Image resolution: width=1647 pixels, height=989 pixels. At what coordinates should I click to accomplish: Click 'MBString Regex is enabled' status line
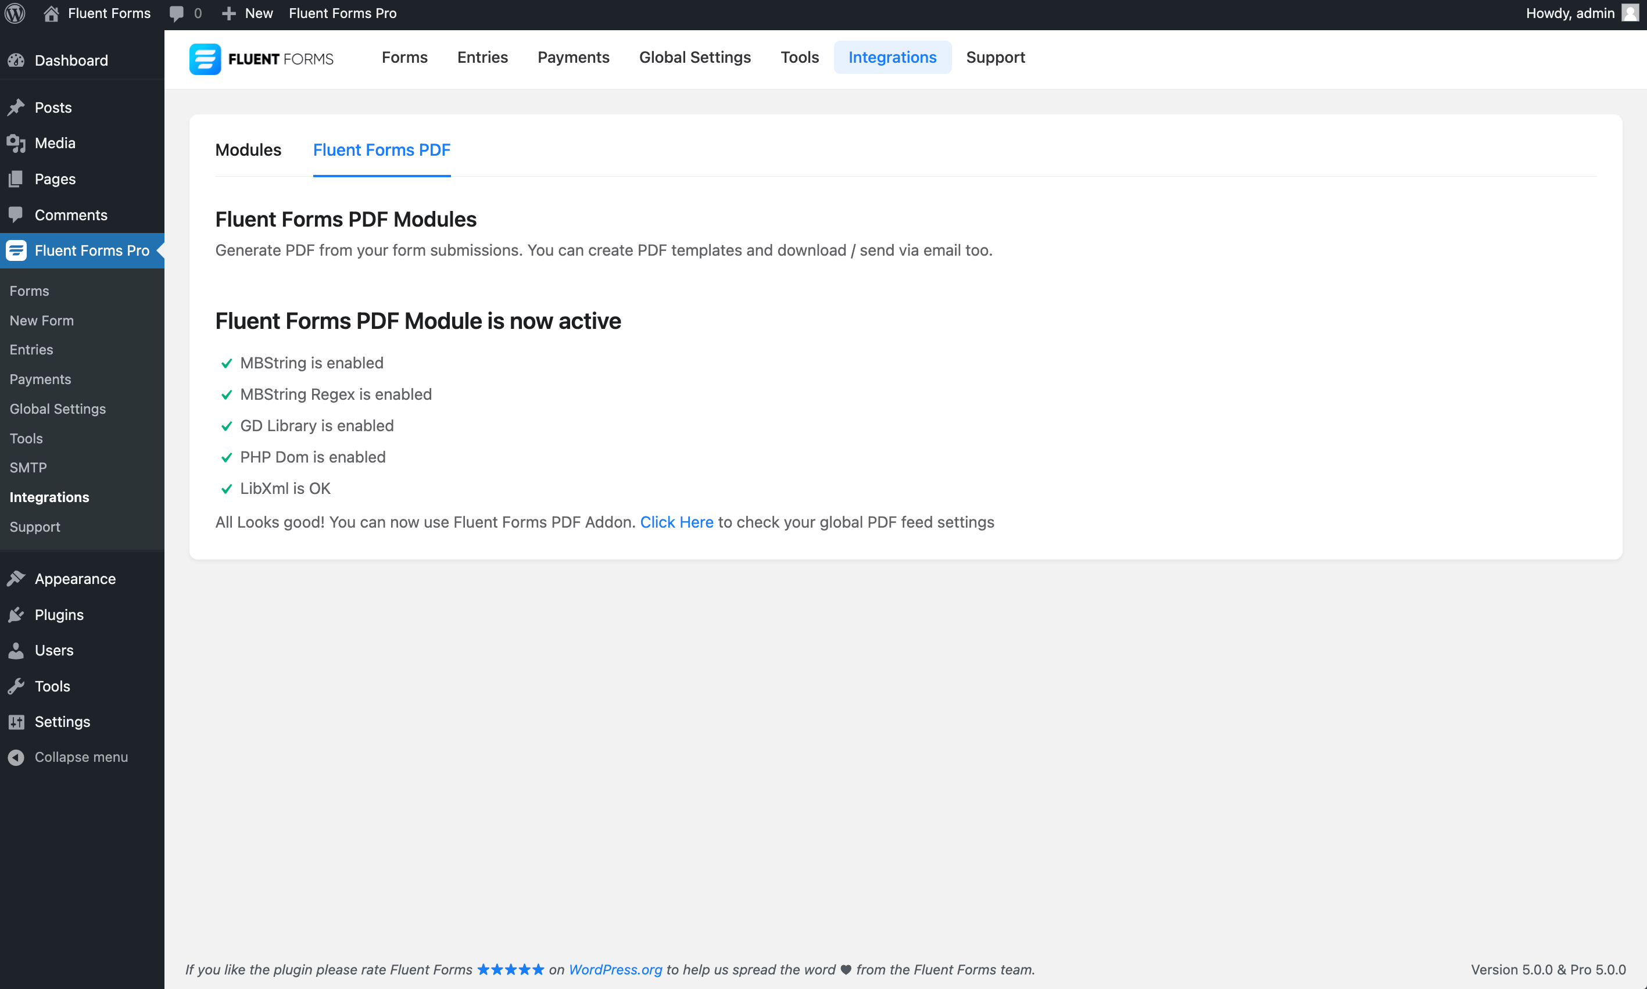coord(326,395)
